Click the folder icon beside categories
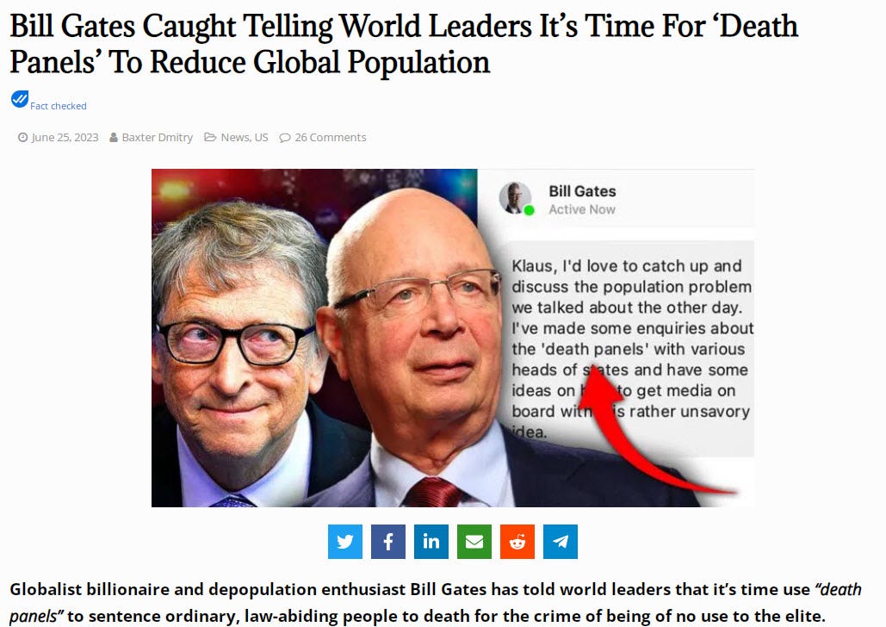 pyautogui.click(x=210, y=138)
